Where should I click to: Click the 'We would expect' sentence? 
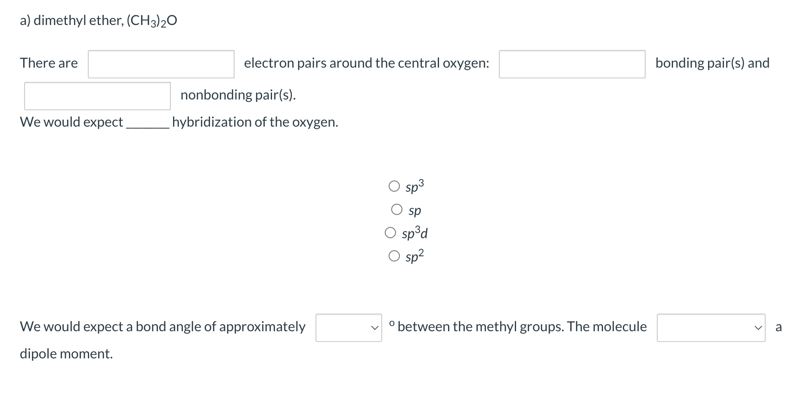(x=71, y=122)
